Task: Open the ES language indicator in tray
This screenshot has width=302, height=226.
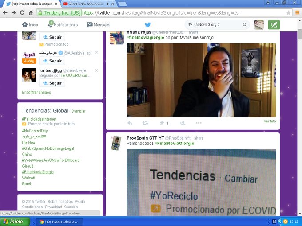Action: pos(274,222)
